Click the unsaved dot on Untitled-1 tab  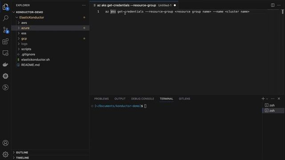click(175, 5)
